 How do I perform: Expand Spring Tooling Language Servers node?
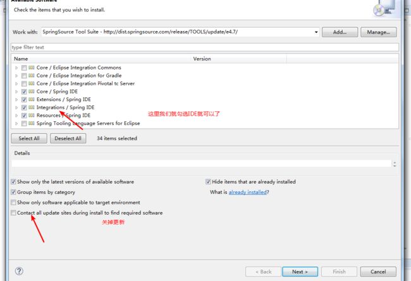tap(16, 124)
